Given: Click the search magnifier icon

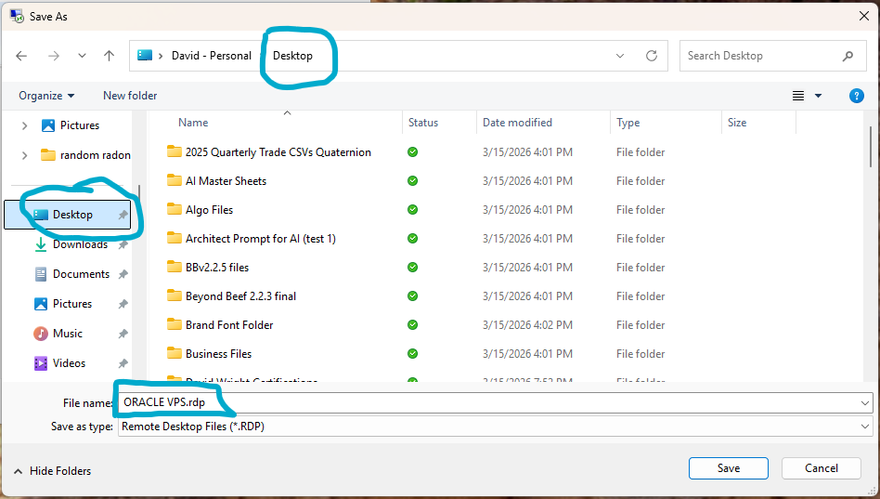Looking at the screenshot, I should click(848, 56).
